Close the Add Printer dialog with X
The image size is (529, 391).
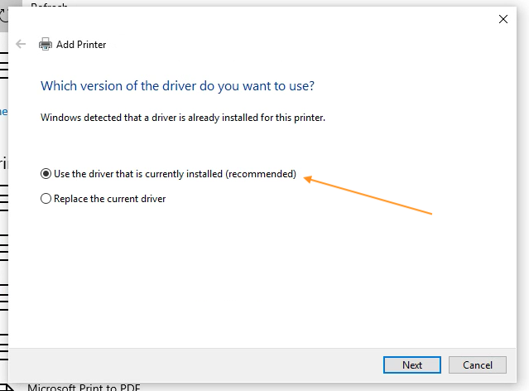pyautogui.click(x=503, y=19)
